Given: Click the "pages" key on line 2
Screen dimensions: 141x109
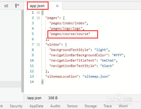Looking at the screenshot, I should click(x=52, y=18).
